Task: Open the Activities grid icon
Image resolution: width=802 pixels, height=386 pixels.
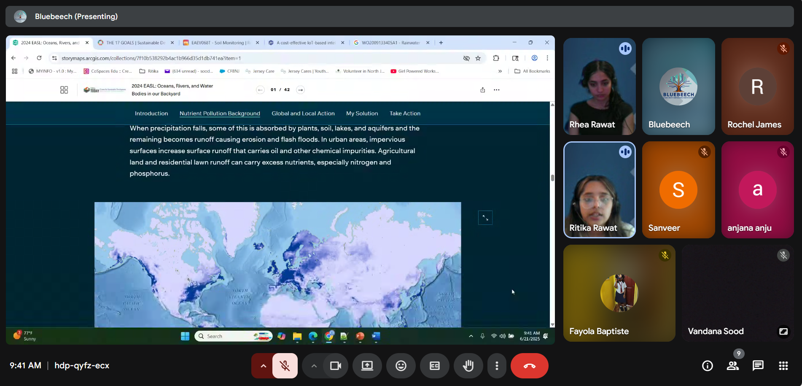Action: pos(783,366)
